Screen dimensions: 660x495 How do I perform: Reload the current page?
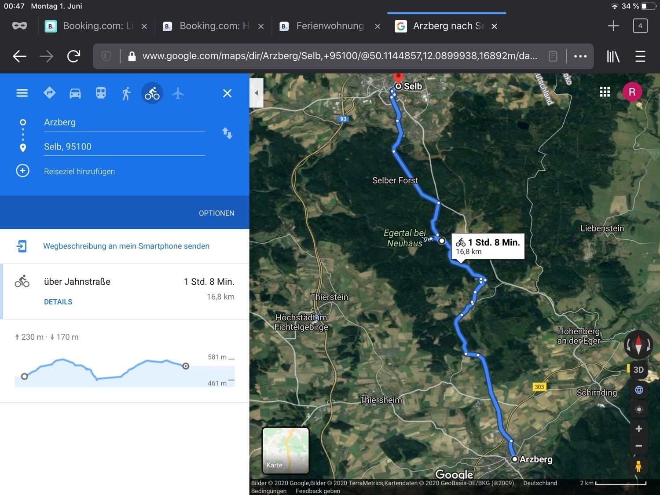click(x=73, y=56)
